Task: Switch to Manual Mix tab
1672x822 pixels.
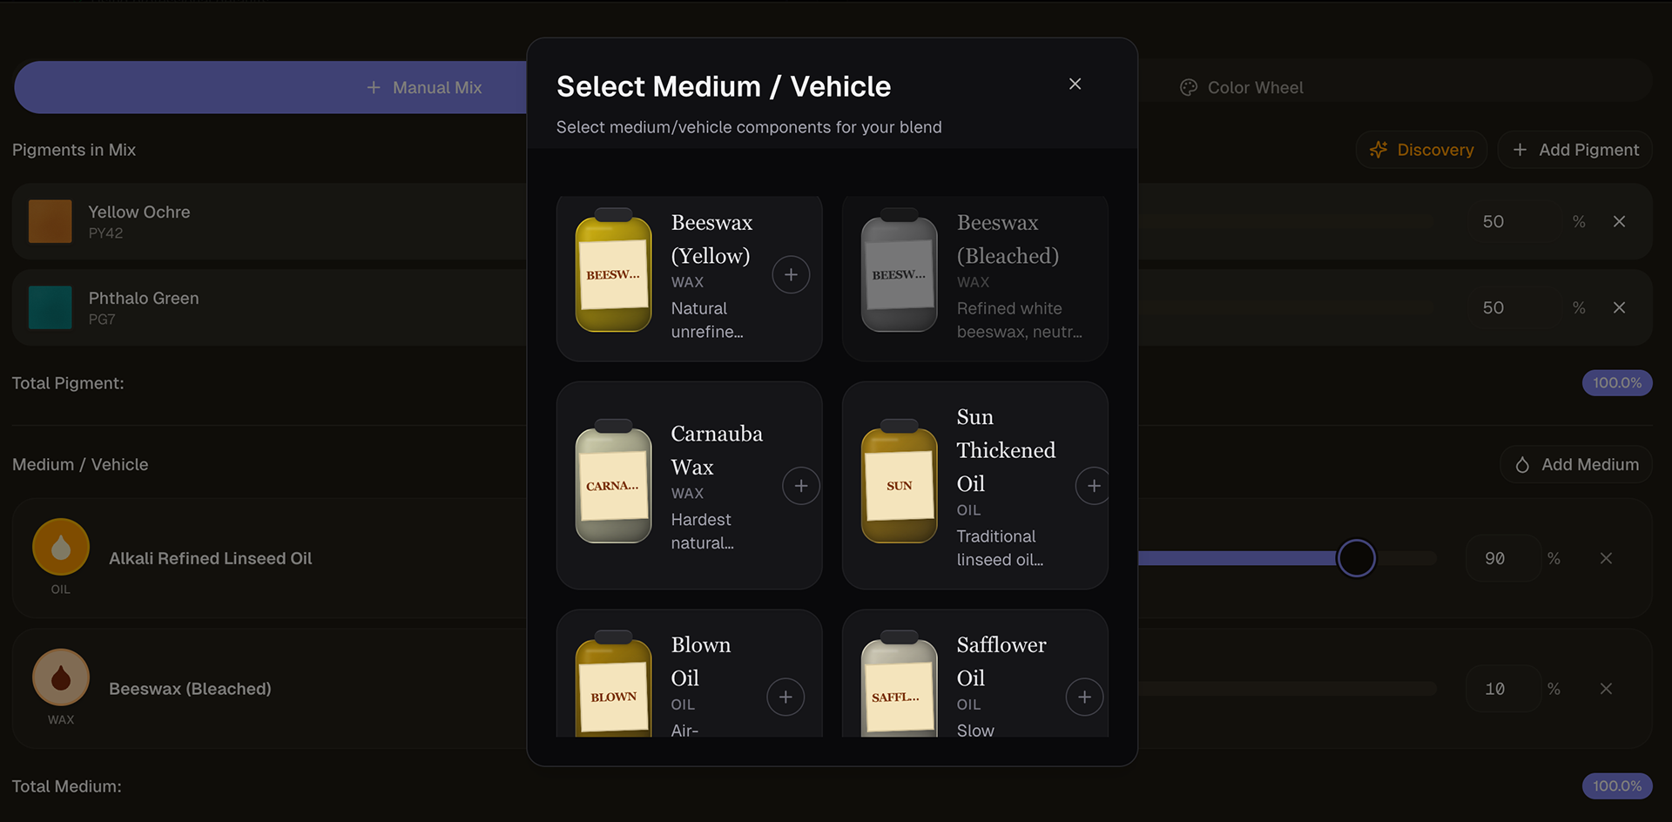Action: (x=424, y=88)
